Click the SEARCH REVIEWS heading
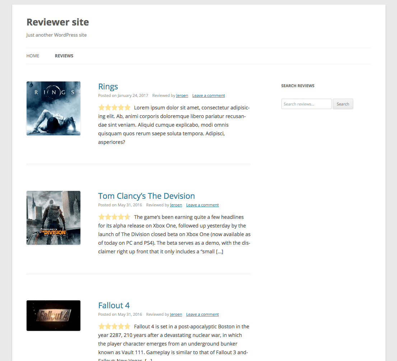The image size is (397, 361). tap(298, 86)
